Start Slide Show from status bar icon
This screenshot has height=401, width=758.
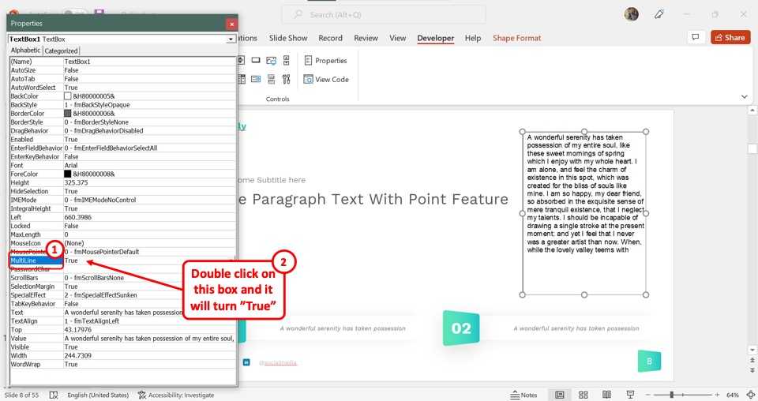(631, 395)
